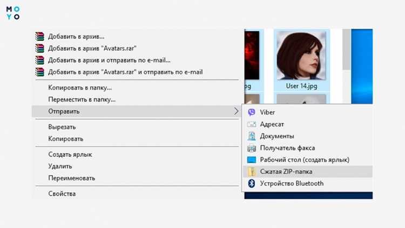405x228 pixels.
Task: Click the zipped folder icon
Action: 251,172
